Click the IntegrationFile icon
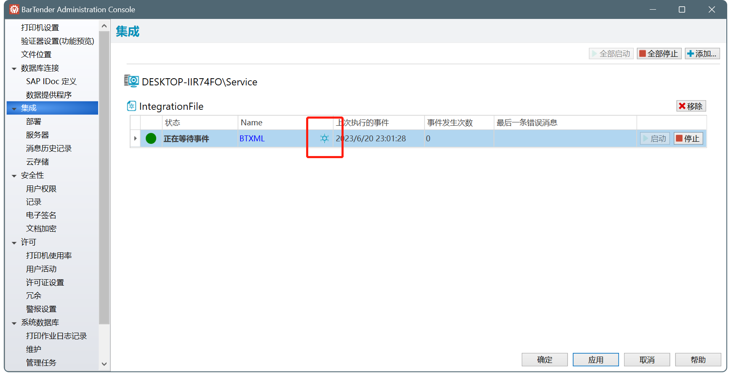Image resolution: width=731 pixels, height=376 pixels. coord(131,106)
